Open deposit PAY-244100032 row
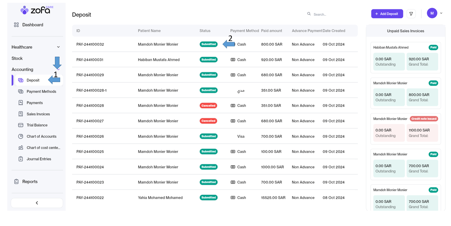The image size is (451, 226). [90, 45]
